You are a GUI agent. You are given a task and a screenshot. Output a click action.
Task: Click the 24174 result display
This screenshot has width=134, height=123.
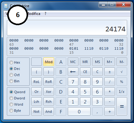point(67,28)
